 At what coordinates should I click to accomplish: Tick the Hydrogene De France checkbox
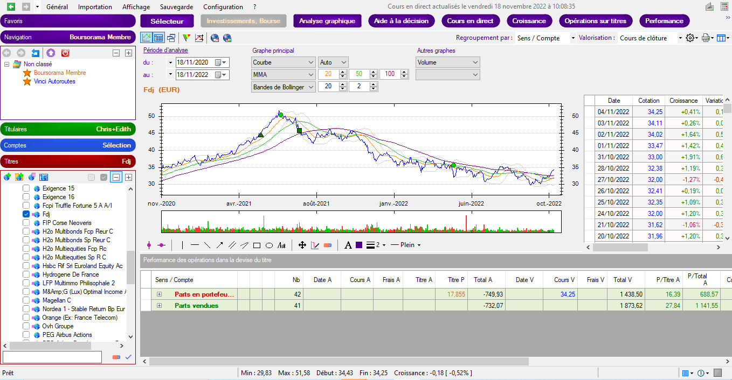26,275
